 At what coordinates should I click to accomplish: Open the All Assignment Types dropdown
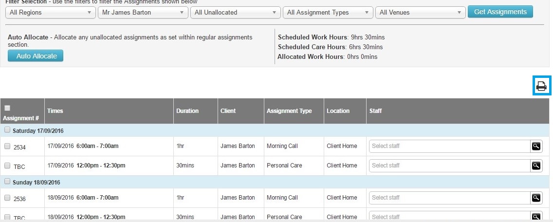tap(328, 12)
